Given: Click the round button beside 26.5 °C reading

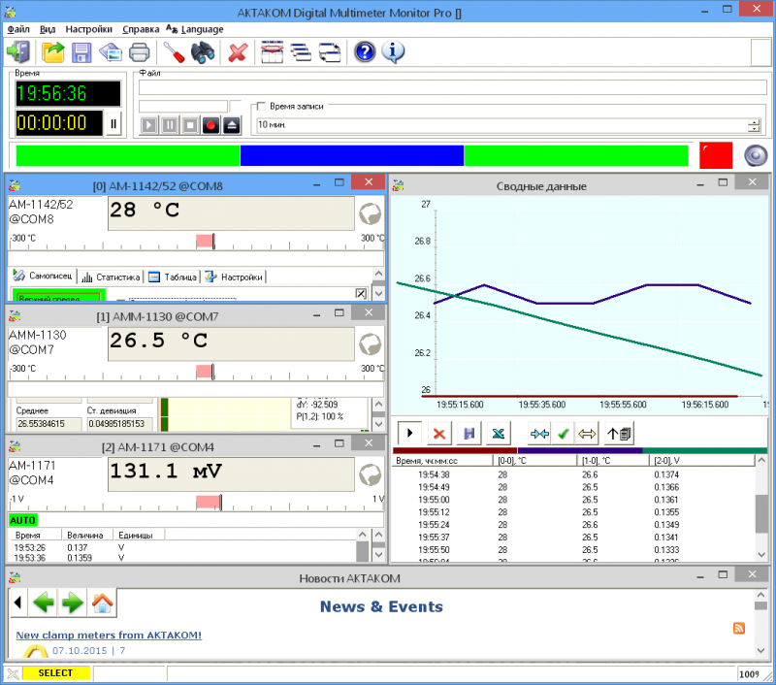Looking at the screenshot, I should click(x=371, y=344).
